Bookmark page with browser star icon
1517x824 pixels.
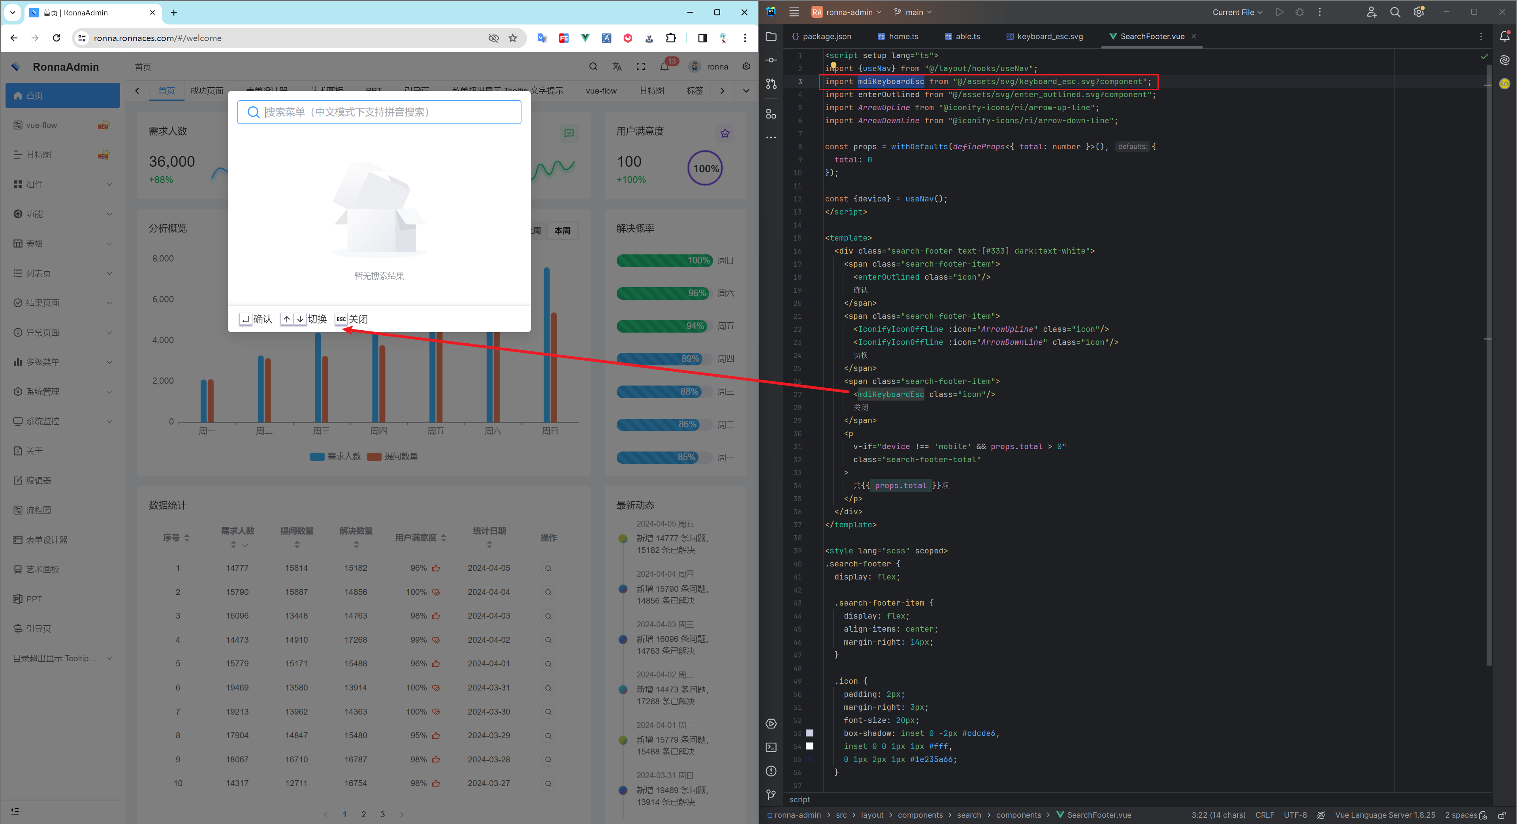(513, 38)
